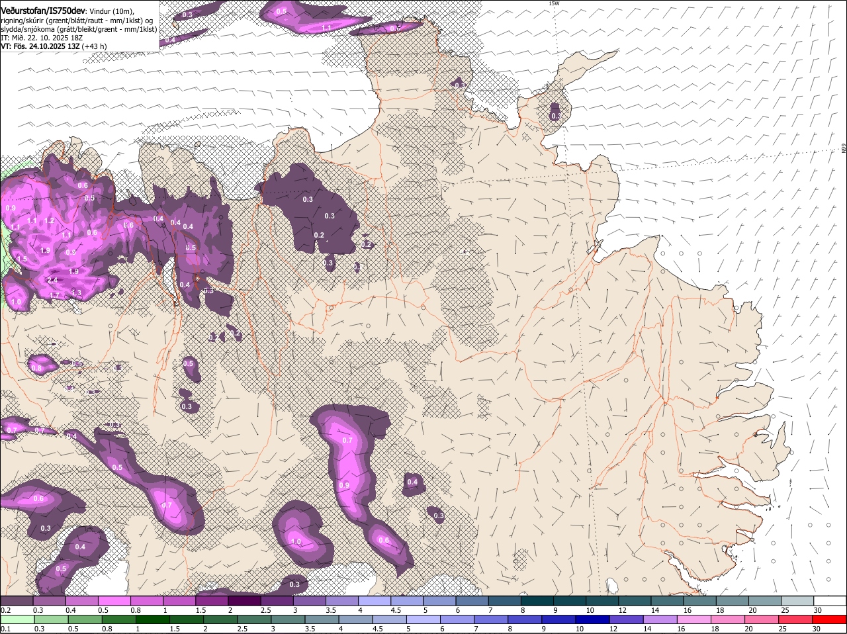The height and width of the screenshot is (634, 847).
Task: Click the '15W' longitude label at top
Action: (554, 3)
